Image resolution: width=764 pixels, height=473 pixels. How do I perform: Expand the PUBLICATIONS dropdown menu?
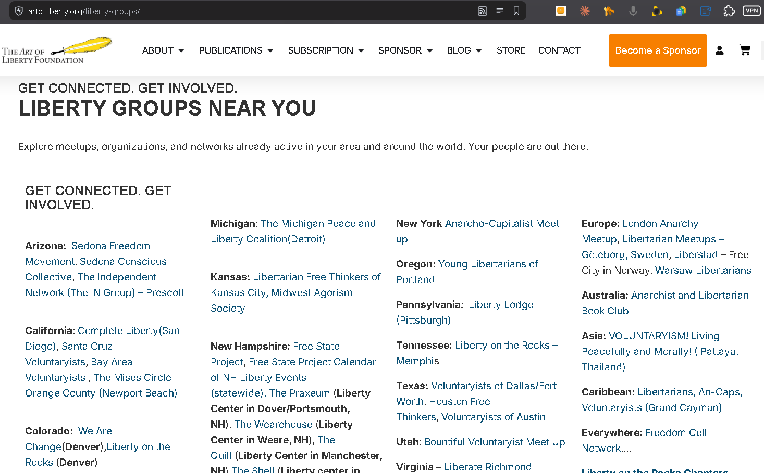pos(236,50)
